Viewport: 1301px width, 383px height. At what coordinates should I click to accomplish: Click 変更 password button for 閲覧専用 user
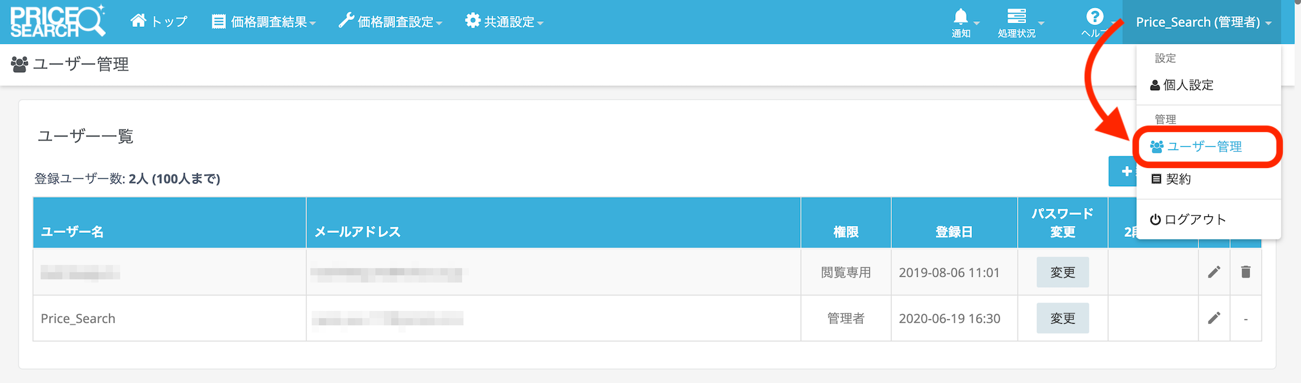[x=1062, y=272]
